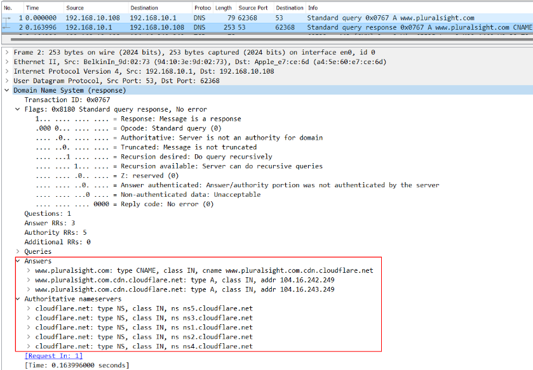The image size is (533, 370).
Task: Collapse the Flags 0x8180 tree node
Action: tap(18, 109)
